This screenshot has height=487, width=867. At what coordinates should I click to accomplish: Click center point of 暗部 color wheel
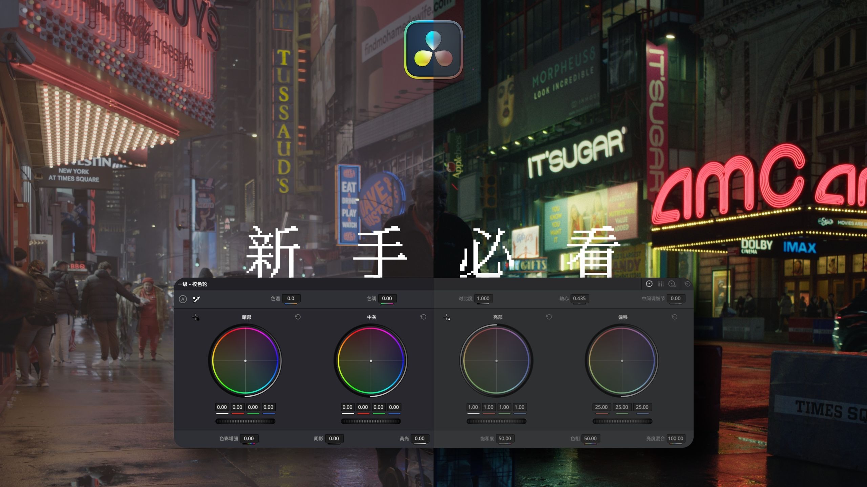click(x=246, y=361)
